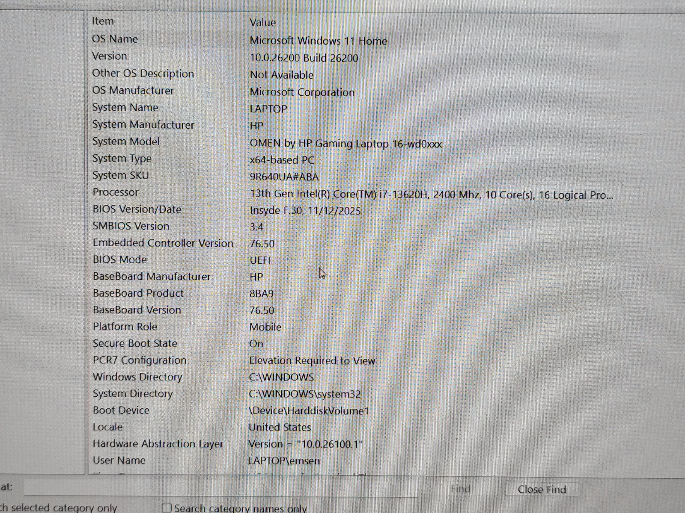Select the System Name row label
Viewport: 685px width, 513px height.
[125, 108]
